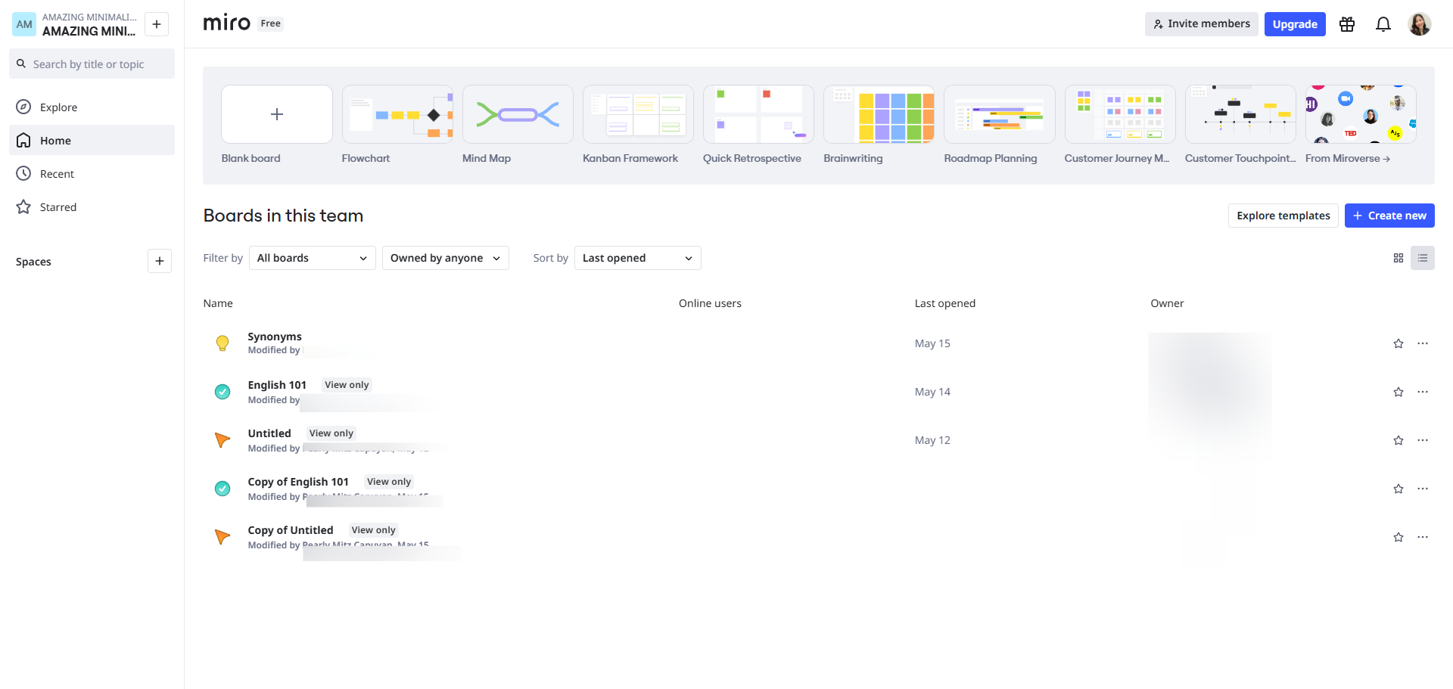This screenshot has width=1453, height=689.
Task: Open the three-dot menu for Synonyms board
Action: pyautogui.click(x=1423, y=343)
